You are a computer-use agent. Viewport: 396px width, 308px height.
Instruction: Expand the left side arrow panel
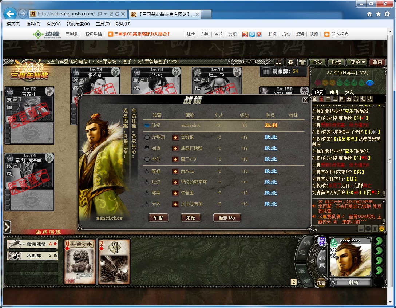tap(7, 227)
